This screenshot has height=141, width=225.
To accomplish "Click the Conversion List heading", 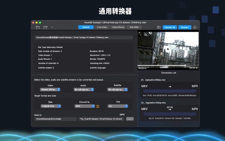I will [x=168, y=73].
